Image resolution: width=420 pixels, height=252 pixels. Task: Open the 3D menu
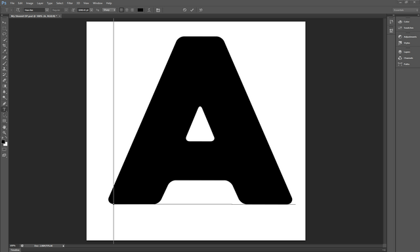pyautogui.click(x=78, y=3)
